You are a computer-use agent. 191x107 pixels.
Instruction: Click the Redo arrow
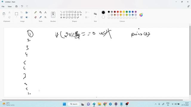click(27, 7)
